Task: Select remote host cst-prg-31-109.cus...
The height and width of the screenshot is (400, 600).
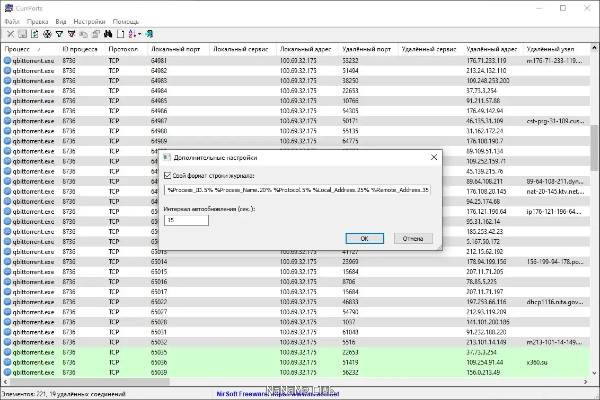Action: (x=555, y=121)
